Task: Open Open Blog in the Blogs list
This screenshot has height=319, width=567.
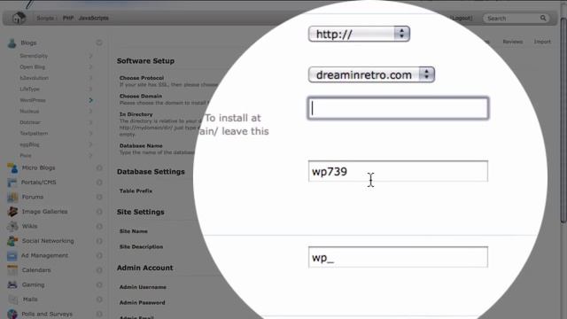Action: click(x=32, y=67)
